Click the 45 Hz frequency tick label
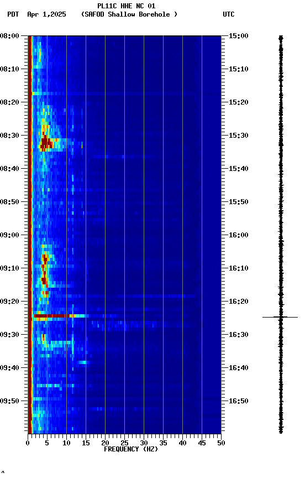This screenshot has width=305, height=478. pyautogui.click(x=202, y=443)
